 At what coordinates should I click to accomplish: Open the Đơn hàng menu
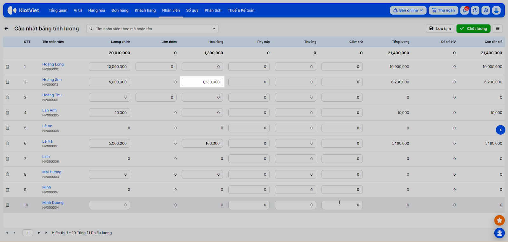[120, 10]
